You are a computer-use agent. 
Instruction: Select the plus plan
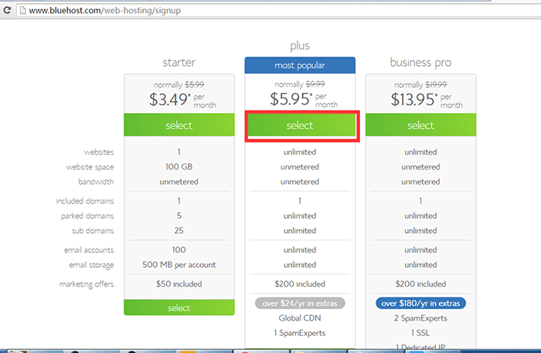301,125
